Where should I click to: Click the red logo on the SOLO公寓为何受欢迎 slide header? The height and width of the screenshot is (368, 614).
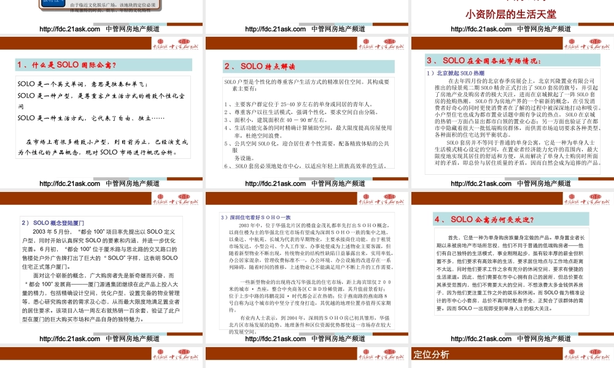coord(586,199)
